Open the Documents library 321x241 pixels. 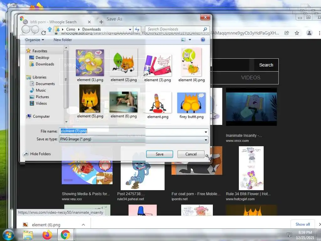click(x=42, y=84)
